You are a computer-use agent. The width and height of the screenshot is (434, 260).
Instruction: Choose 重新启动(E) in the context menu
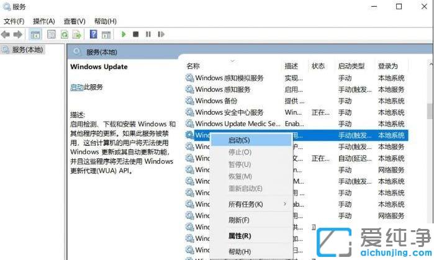tap(251, 189)
